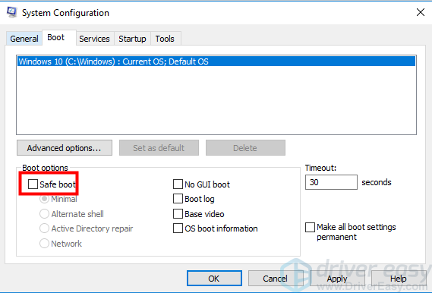
Task: Toggle the Boot log checkbox
Action: click(x=178, y=199)
